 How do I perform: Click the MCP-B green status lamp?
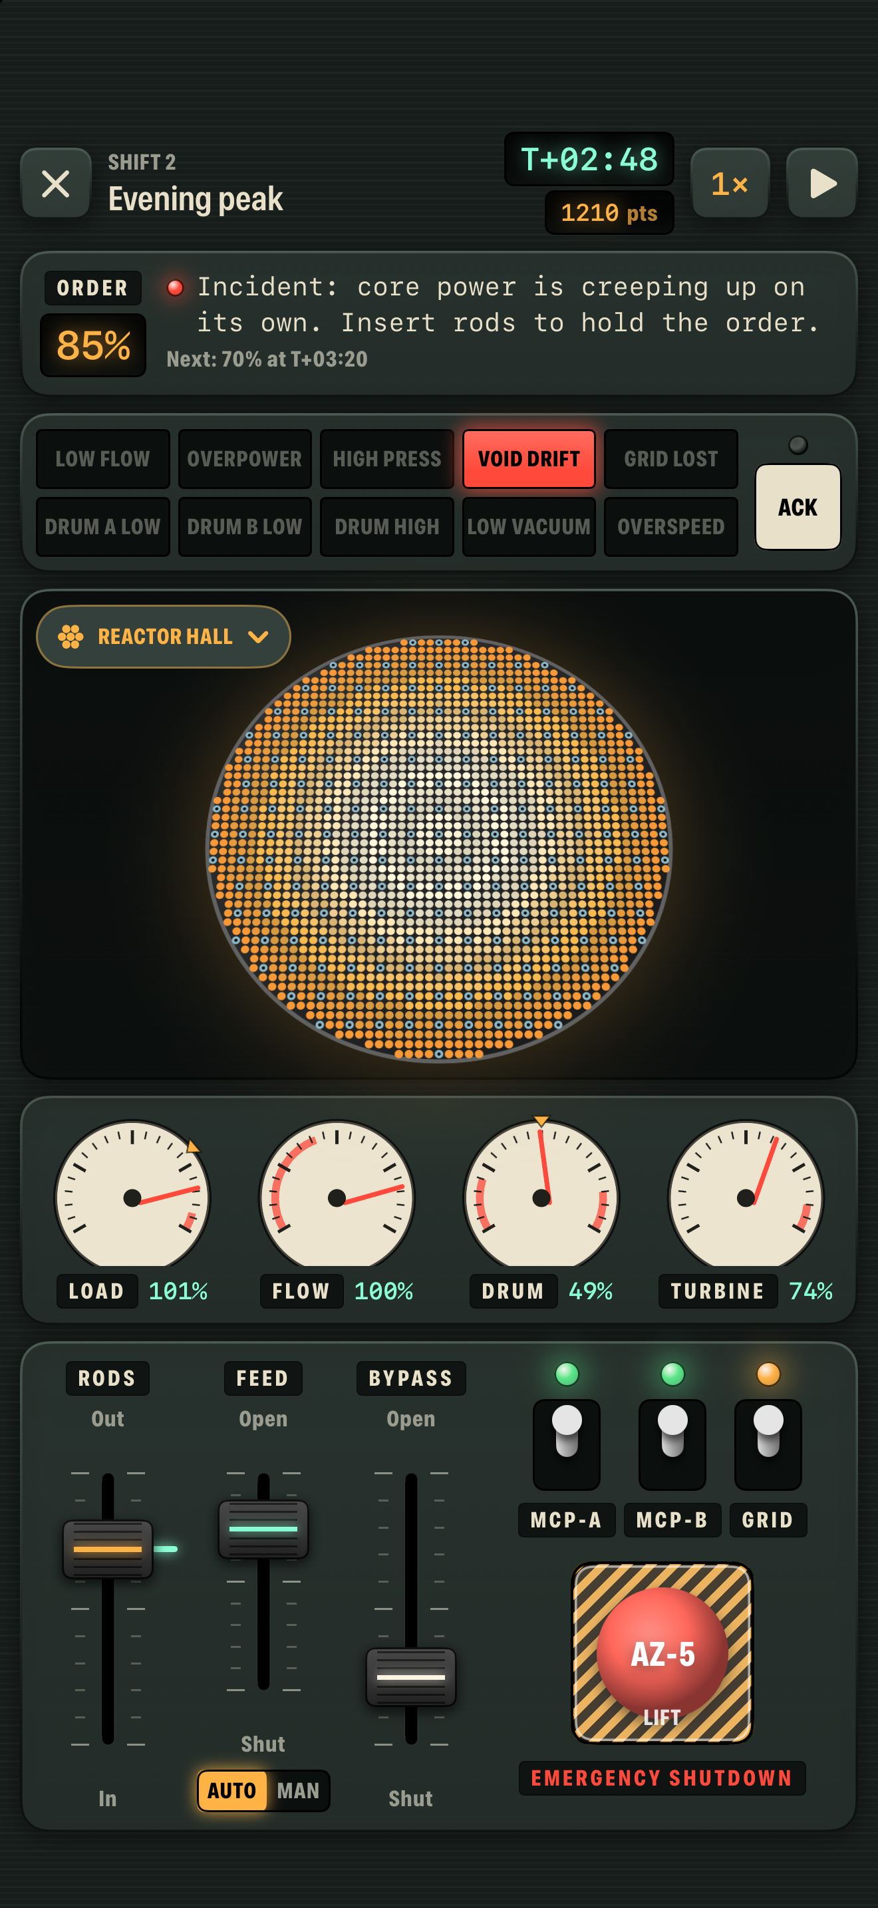pos(672,1374)
